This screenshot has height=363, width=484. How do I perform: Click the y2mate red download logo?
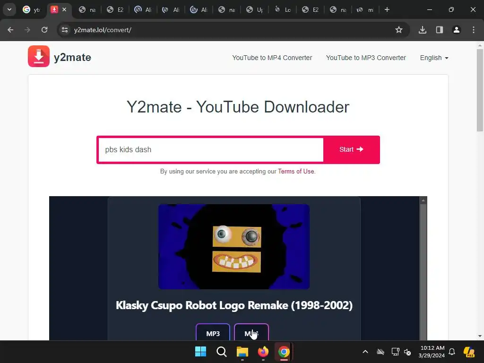tap(39, 56)
